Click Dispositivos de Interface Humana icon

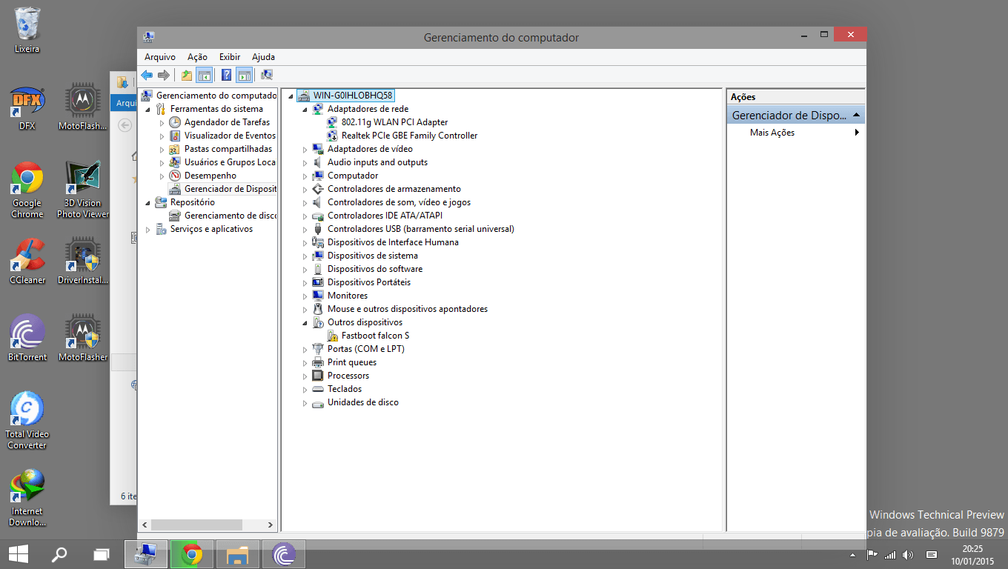[x=318, y=242]
